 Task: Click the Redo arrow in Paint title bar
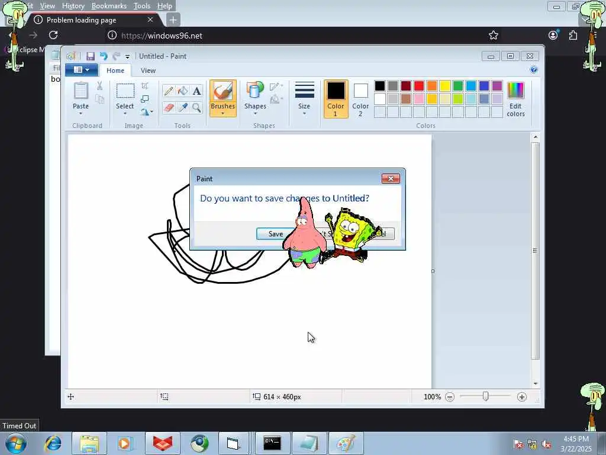point(116,56)
